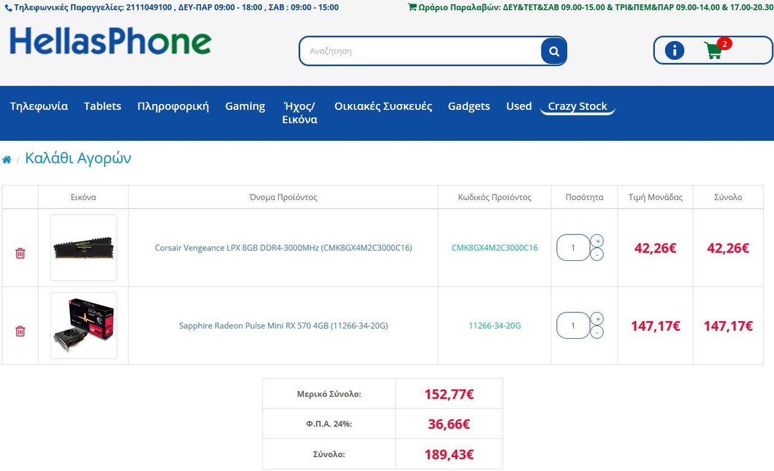Edit quantity field for Sapphire Radeon
This screenshot has width=774, height=471.
click(573, 325)
